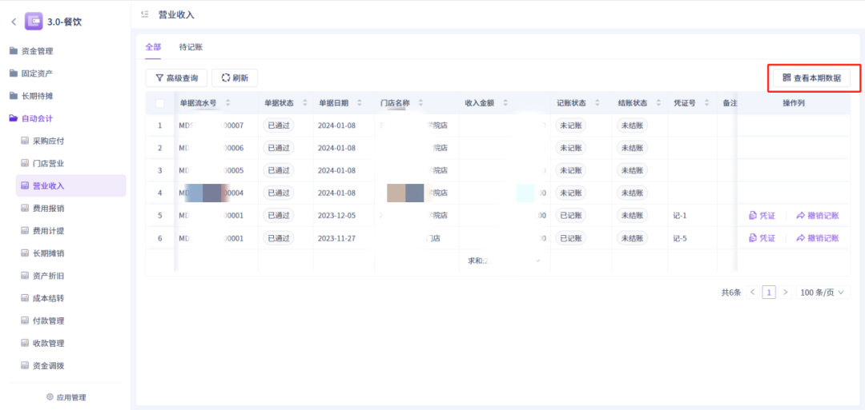Sort by 结账状态 column
Screen dimensions: 865x410
pos(658,103)
